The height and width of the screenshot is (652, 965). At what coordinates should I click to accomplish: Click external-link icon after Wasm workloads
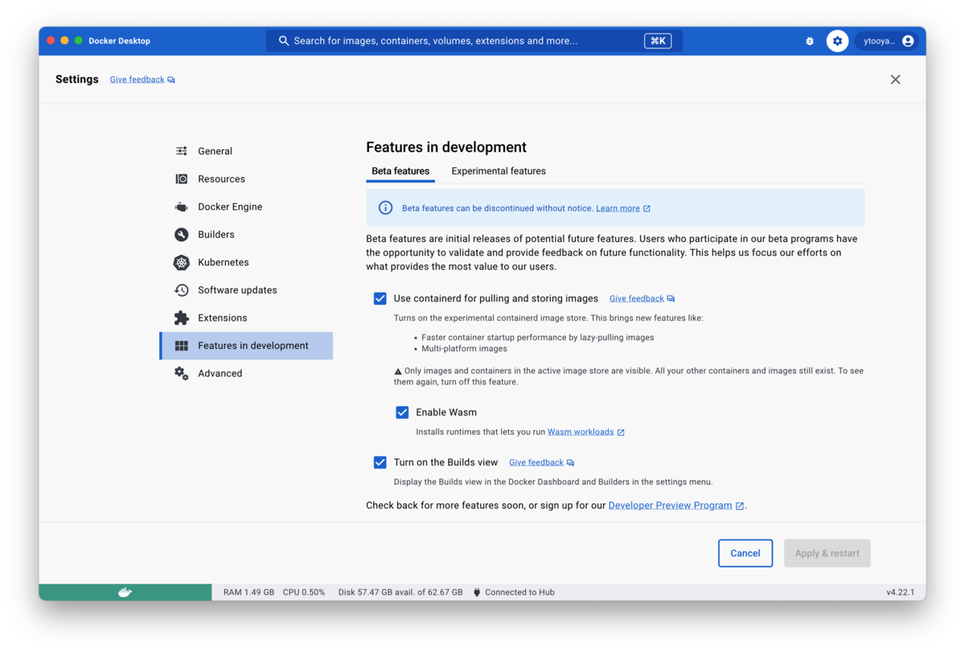[x=621, y=433]
